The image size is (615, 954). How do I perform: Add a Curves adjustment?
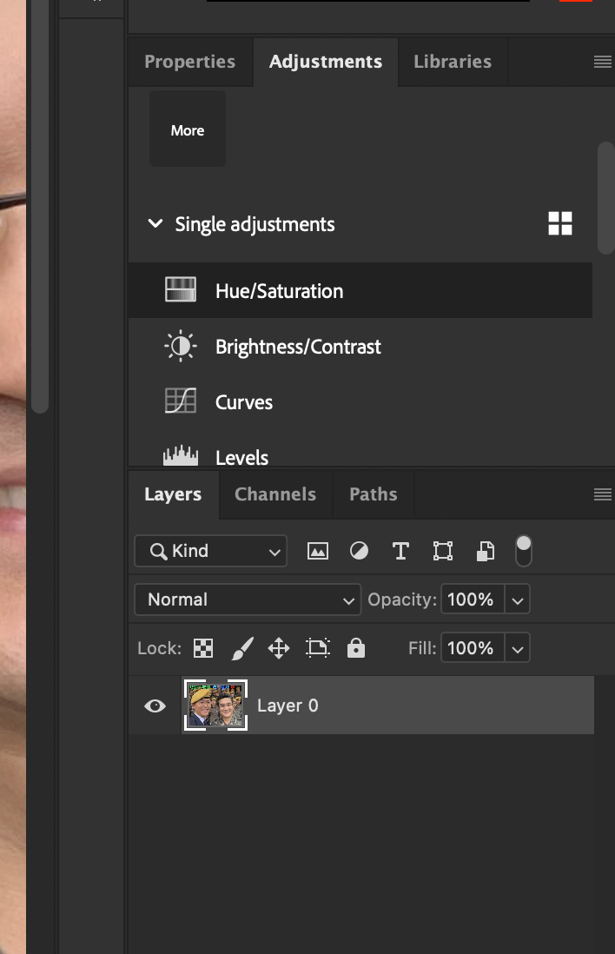pyautogui.click(x=360, y=401)
